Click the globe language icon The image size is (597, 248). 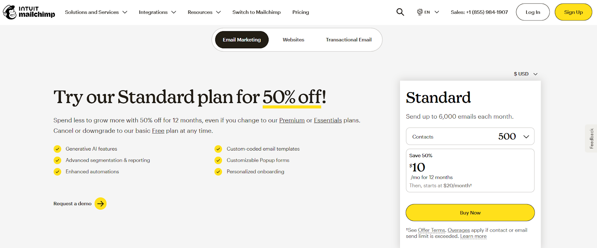(420, 12)
